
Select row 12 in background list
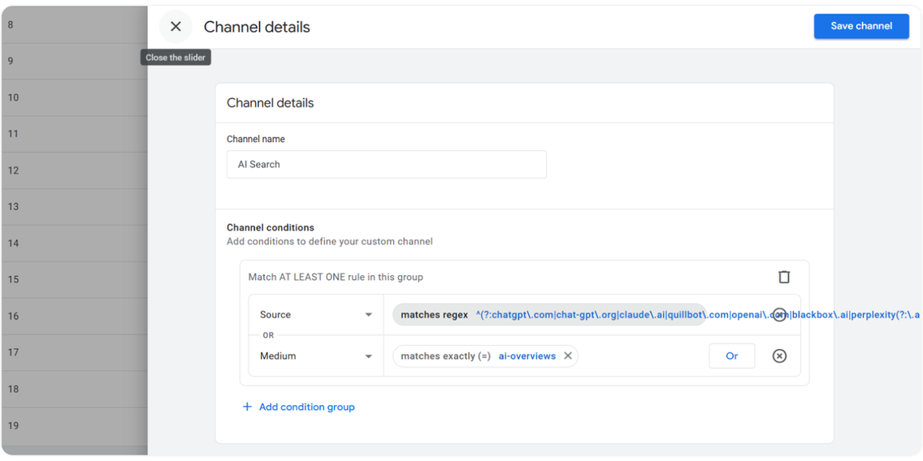pos(74,170)
